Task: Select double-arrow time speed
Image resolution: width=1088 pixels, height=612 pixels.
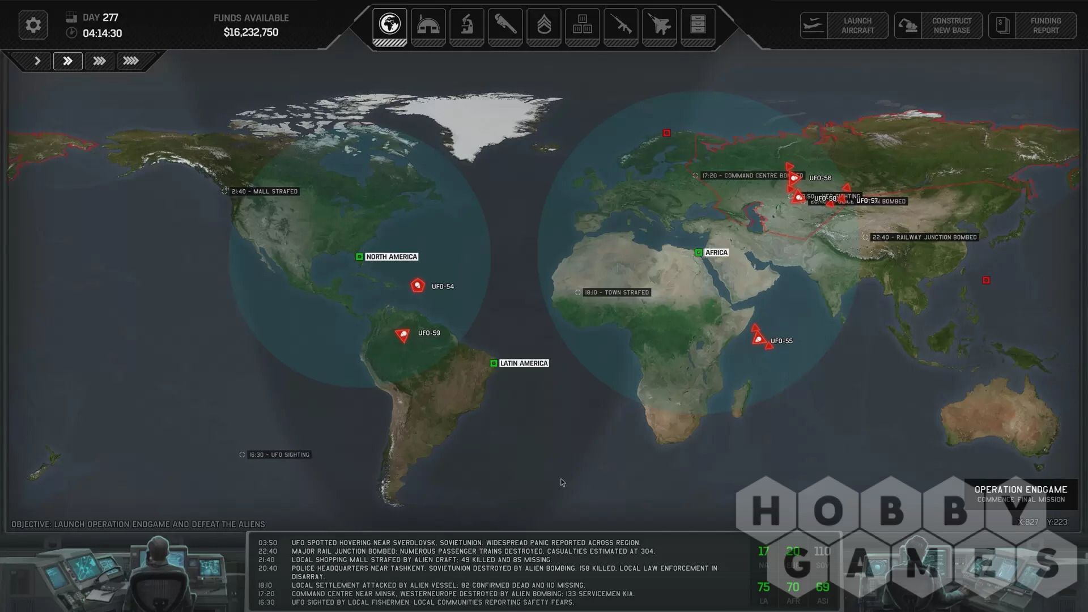Action: click(67, 61)
